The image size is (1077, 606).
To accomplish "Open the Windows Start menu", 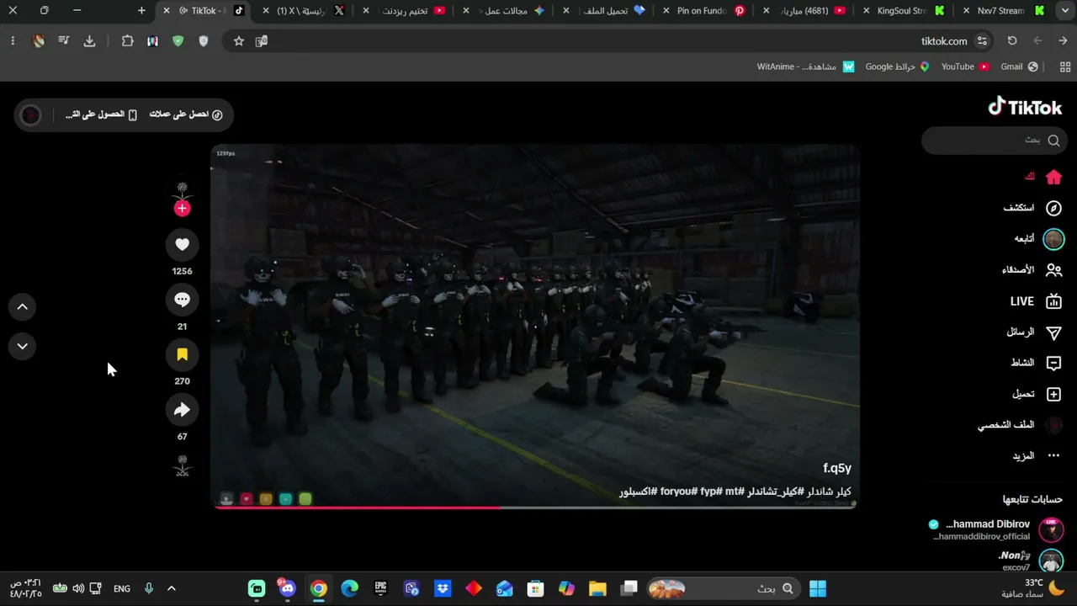I will [x=818, y=588].
